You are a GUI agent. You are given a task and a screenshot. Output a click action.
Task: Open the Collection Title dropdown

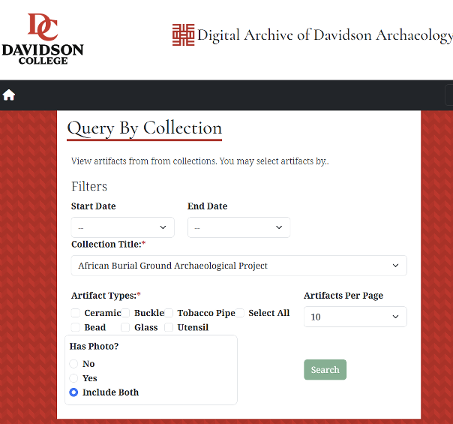[238, 266]
